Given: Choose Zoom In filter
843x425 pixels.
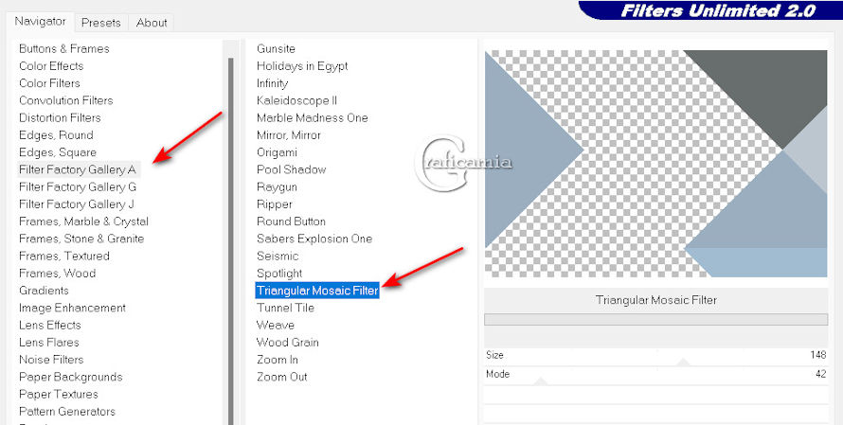Looking at the screenshot, I should pyautogui.click(x=278, y=360).
